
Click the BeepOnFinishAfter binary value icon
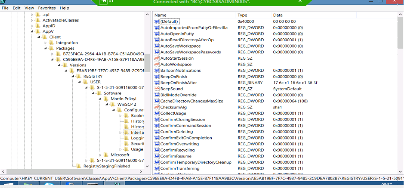point(157,83)
